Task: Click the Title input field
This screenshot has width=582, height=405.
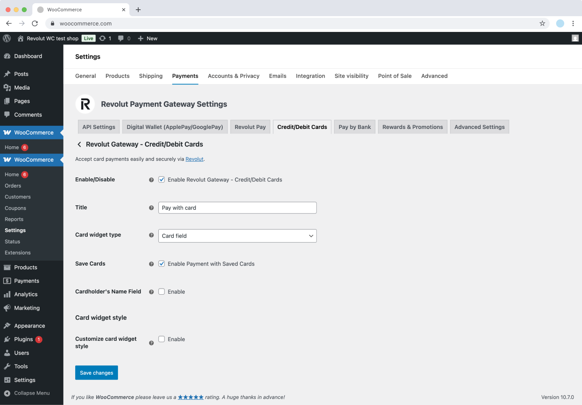Action: click(237, 208)
